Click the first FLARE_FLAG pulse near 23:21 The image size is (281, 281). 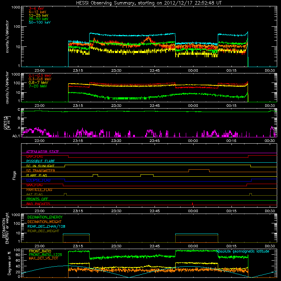[x=95, y=175]
